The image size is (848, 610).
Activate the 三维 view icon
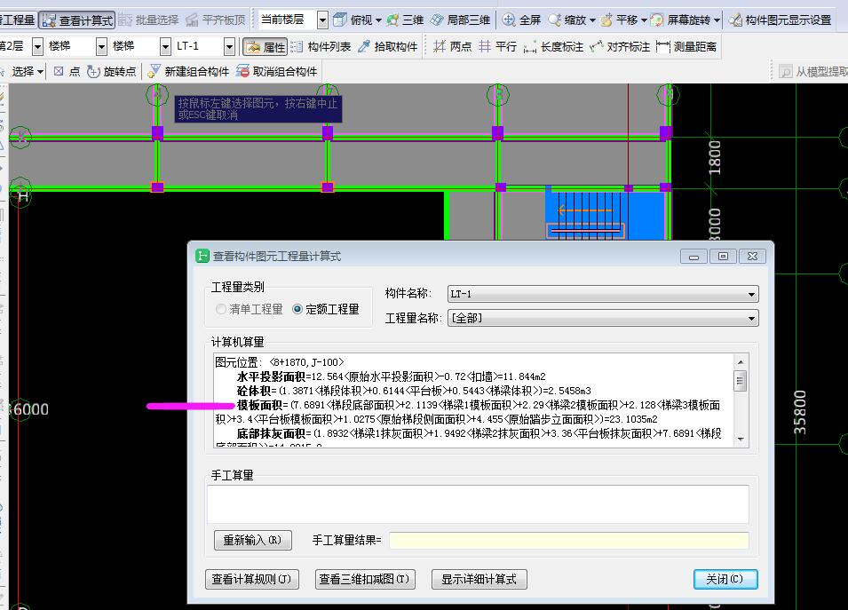tap(393, 20)
